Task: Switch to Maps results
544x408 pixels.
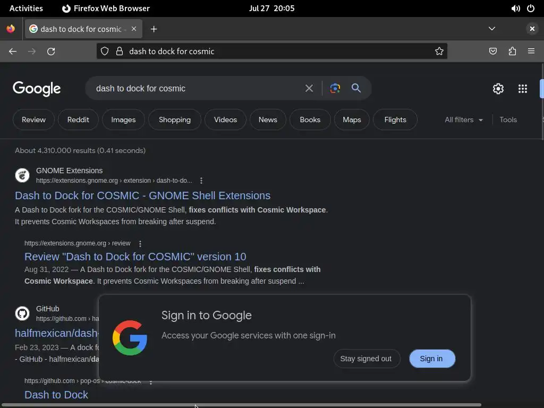Action: click(x=352, y=120)
